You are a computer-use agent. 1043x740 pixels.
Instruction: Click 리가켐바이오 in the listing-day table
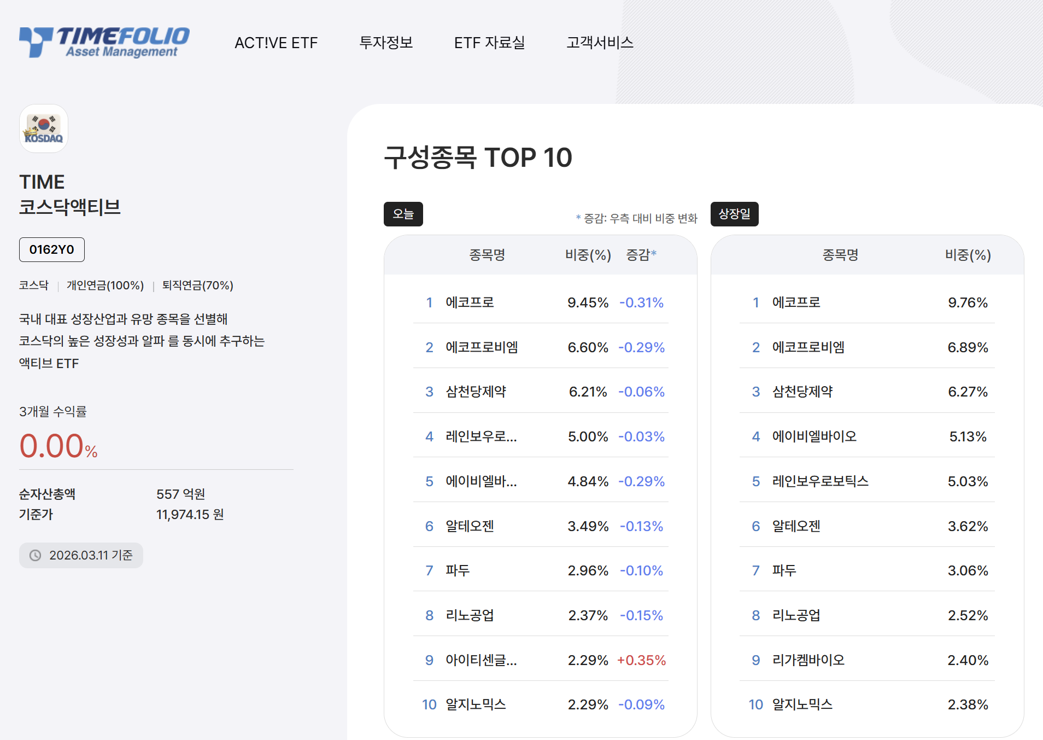808,660
